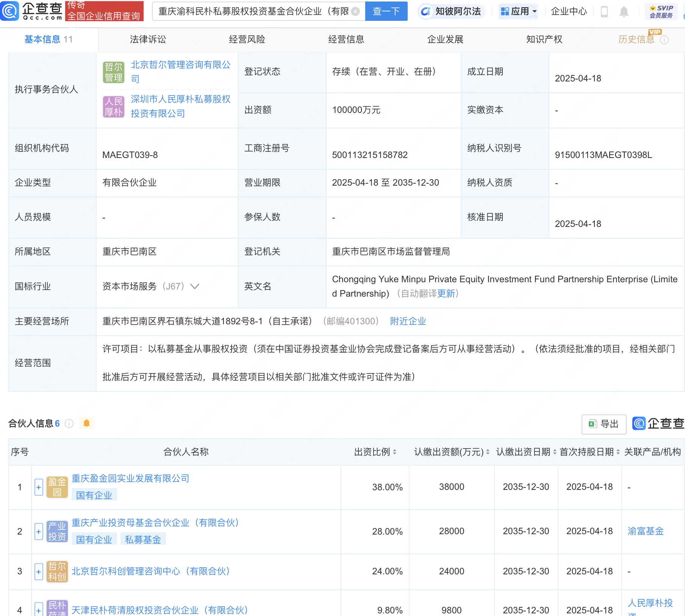This screenshot has width=685, height=616.
Task: Switch to 知识产权 tab
Action: pos(544,39)
